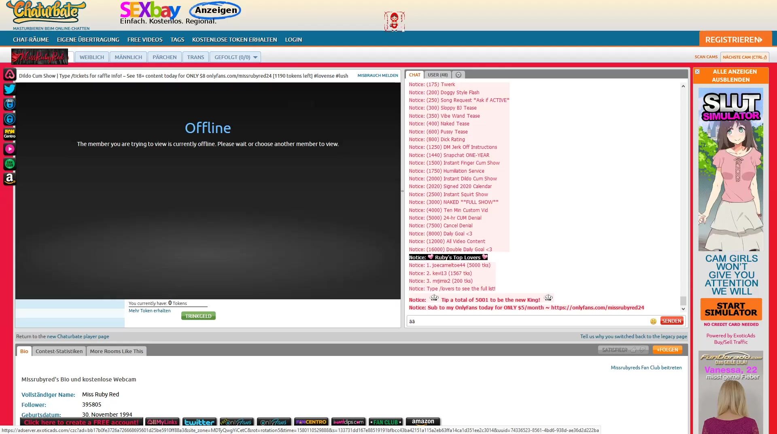
Task: Select the WEIBLICH category tab
Action: coord(92,57)
